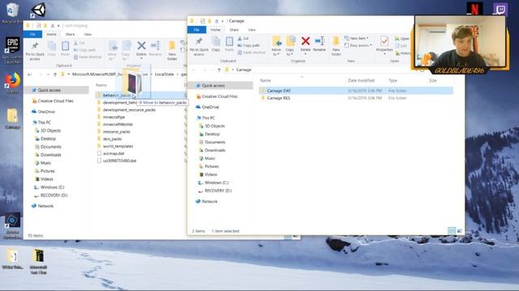Open New item dropdown in Carnage window

coord(356,38)
